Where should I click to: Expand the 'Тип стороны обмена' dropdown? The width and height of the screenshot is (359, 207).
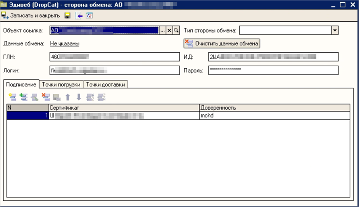pos(335,30)
